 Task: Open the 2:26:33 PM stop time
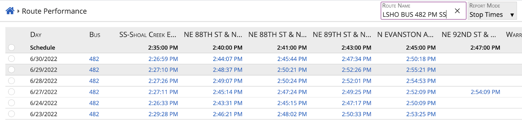pyautogui.click(x=163, y=103)
